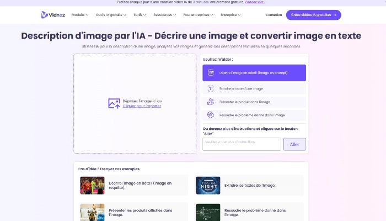The height and width of the screenshot is (221, 386).
Task: Click the Vidnoz brand name text
Action: click(57, 15)
